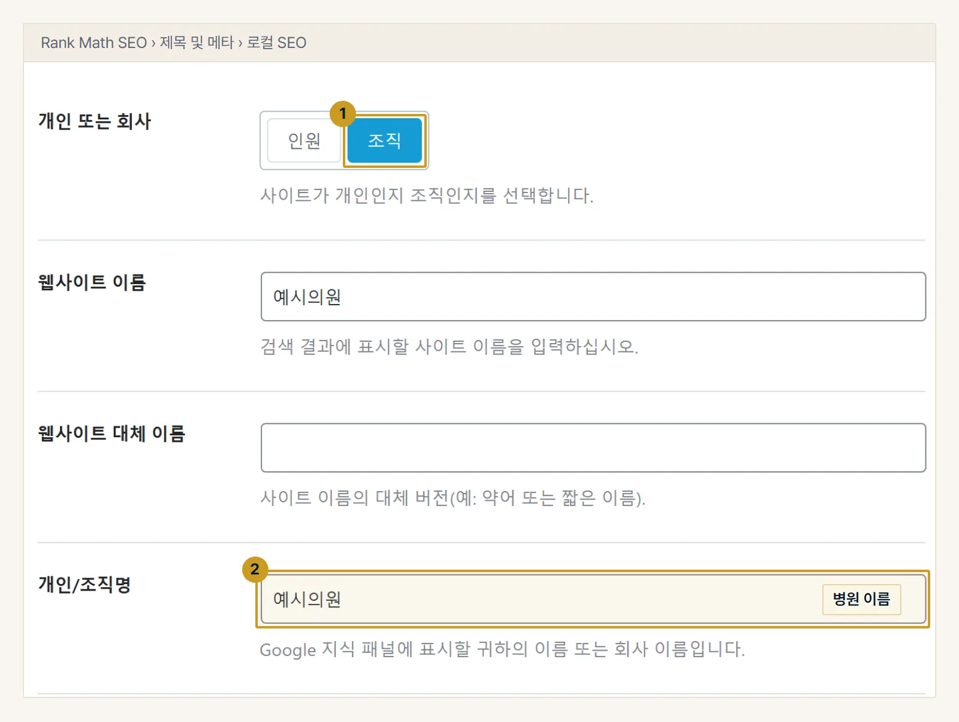Image resolution: width=959 pixels, height=722 pixels.
Task: Click the hint text 사이트가 개인인지 조직인지를 선택합니다
Action: (x=427, y=195)
